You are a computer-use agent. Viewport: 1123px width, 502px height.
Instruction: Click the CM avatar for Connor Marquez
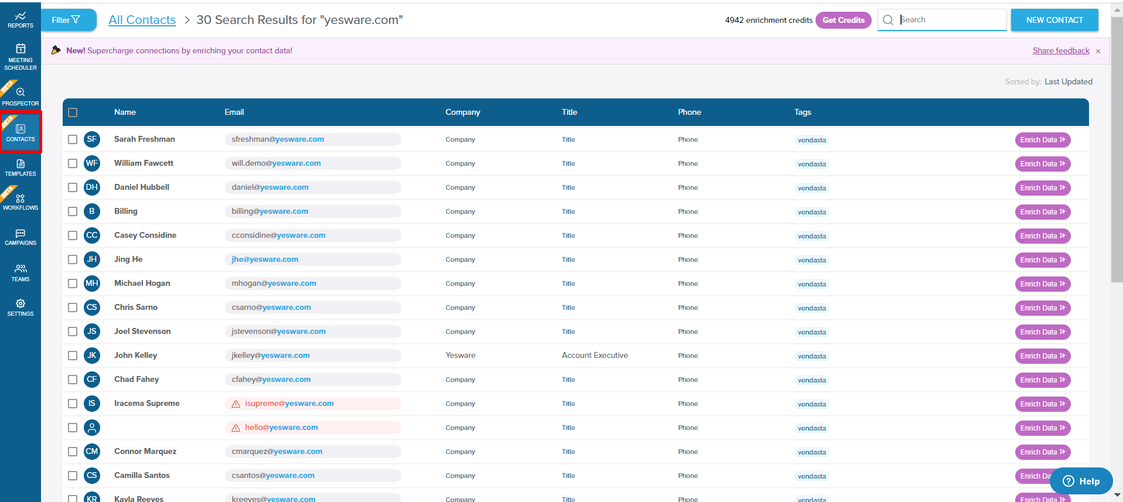click(92, 452)
